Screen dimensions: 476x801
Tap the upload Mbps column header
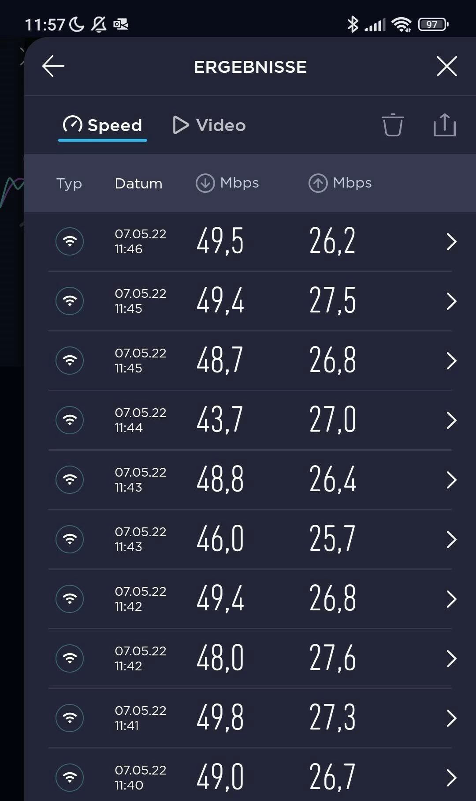coord(340,183)
